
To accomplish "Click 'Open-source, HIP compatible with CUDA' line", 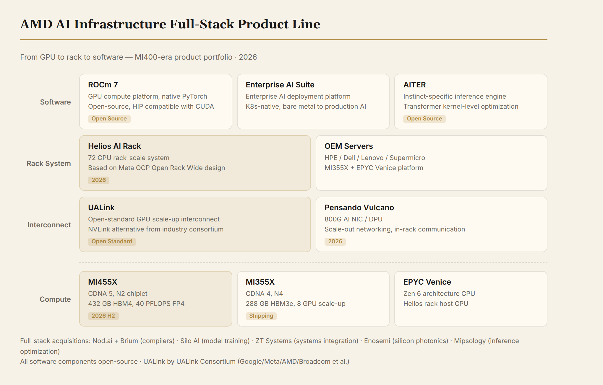I will pos(151,106).
